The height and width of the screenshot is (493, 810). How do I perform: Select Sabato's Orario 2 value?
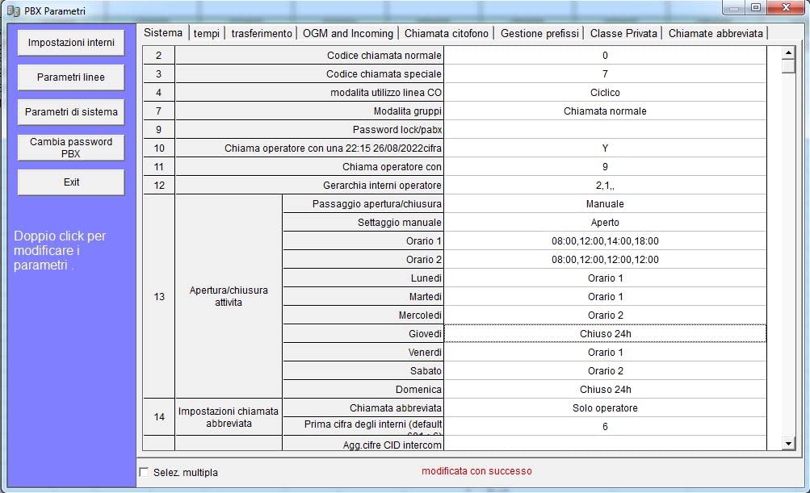pyautogui.click(x=605, y=371)
